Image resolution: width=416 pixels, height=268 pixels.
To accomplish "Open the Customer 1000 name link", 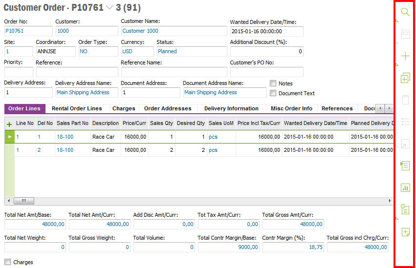I will [140, 31].
